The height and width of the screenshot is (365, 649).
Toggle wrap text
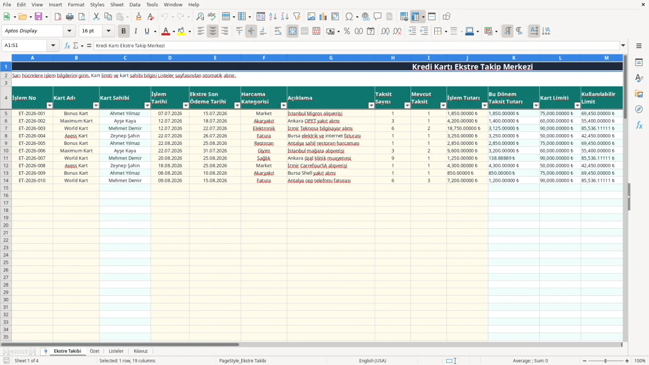tap(278, 31)
